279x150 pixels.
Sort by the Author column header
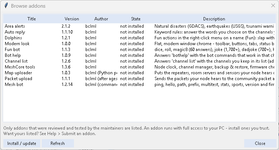pyautogui.click(x=101, y=19)
